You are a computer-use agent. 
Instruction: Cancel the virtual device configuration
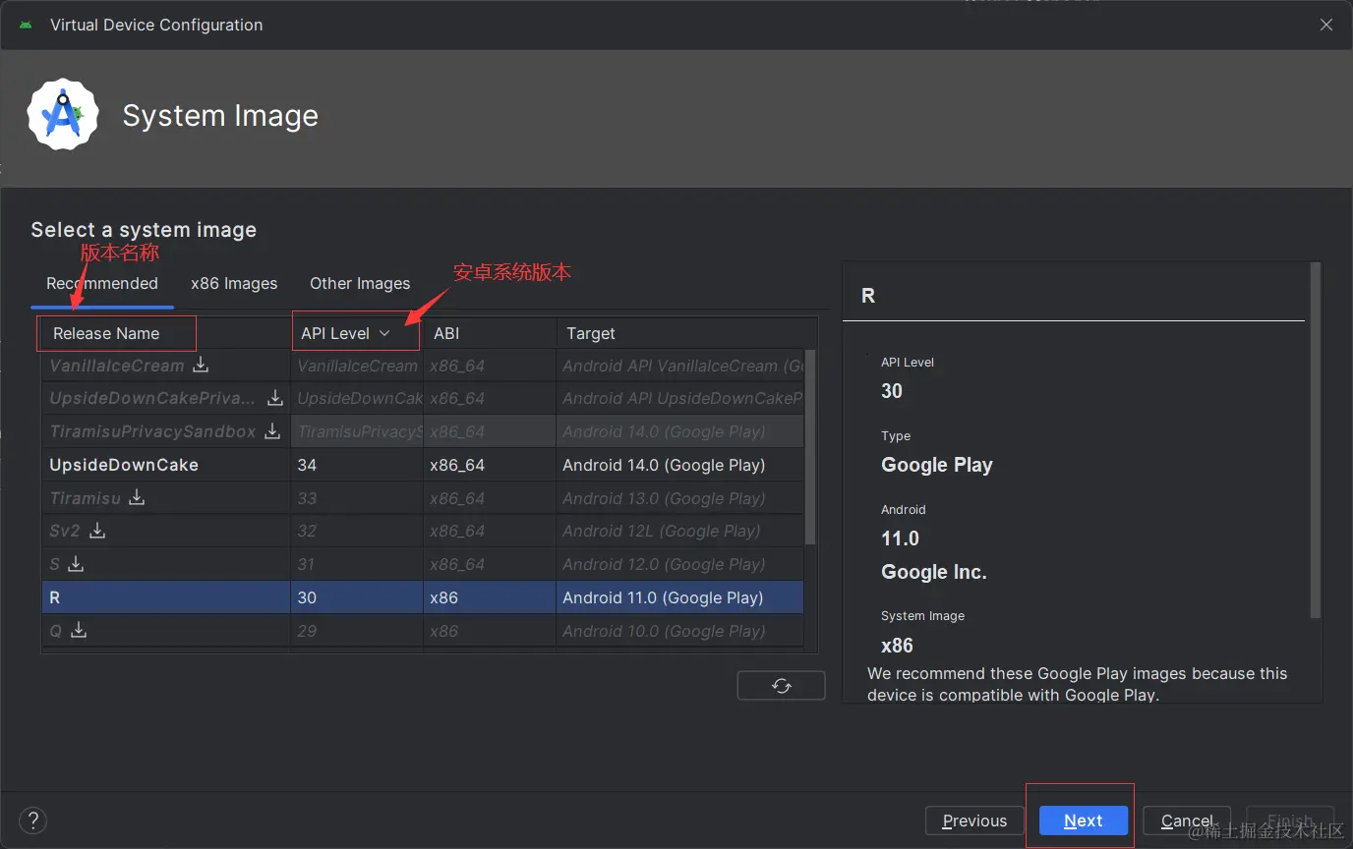[x=1187, y=821]
